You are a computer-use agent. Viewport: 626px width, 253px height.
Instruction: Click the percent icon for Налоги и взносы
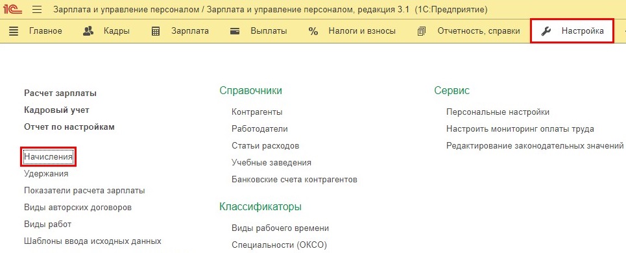[x=313, y=30]
